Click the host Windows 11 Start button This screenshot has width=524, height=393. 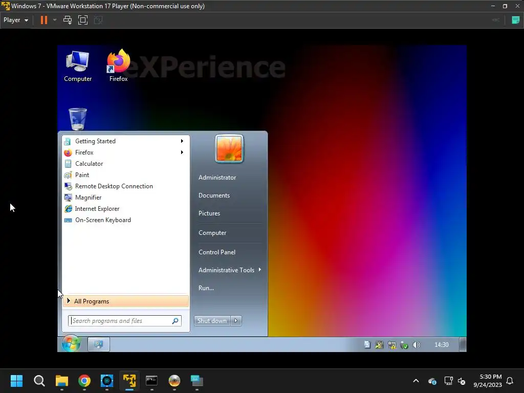(x=16, y=381)
